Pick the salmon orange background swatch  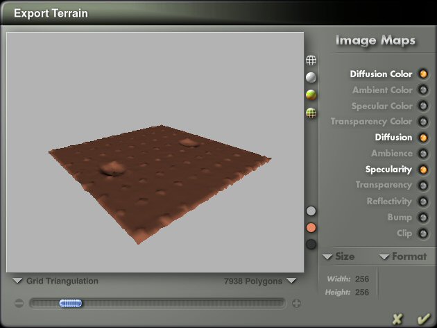(311, 227)
